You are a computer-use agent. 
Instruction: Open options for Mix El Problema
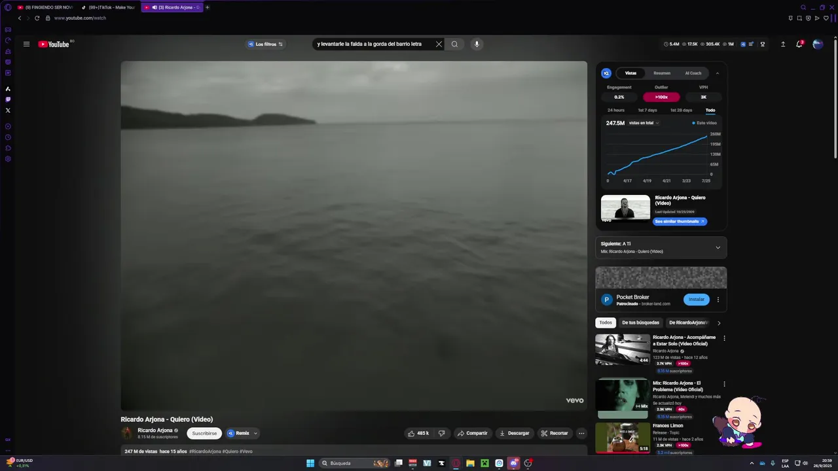click(724, 384)
